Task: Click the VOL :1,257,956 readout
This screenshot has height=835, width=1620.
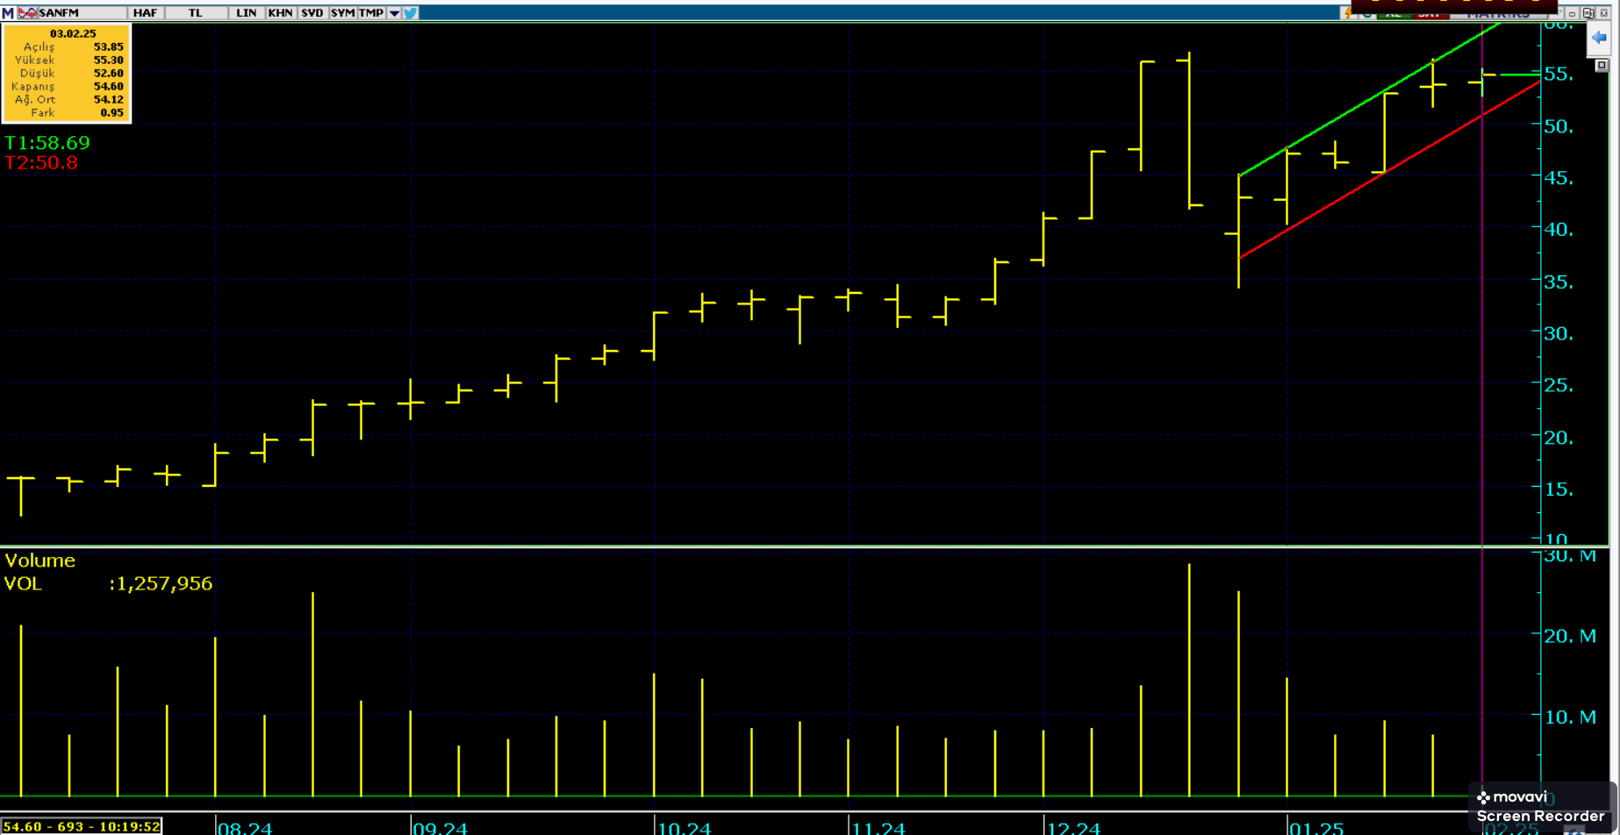Action: [108, 583]
